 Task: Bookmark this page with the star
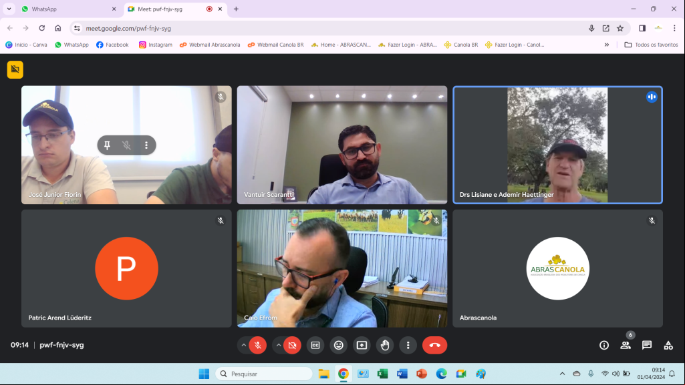click(x=620, y=28)
